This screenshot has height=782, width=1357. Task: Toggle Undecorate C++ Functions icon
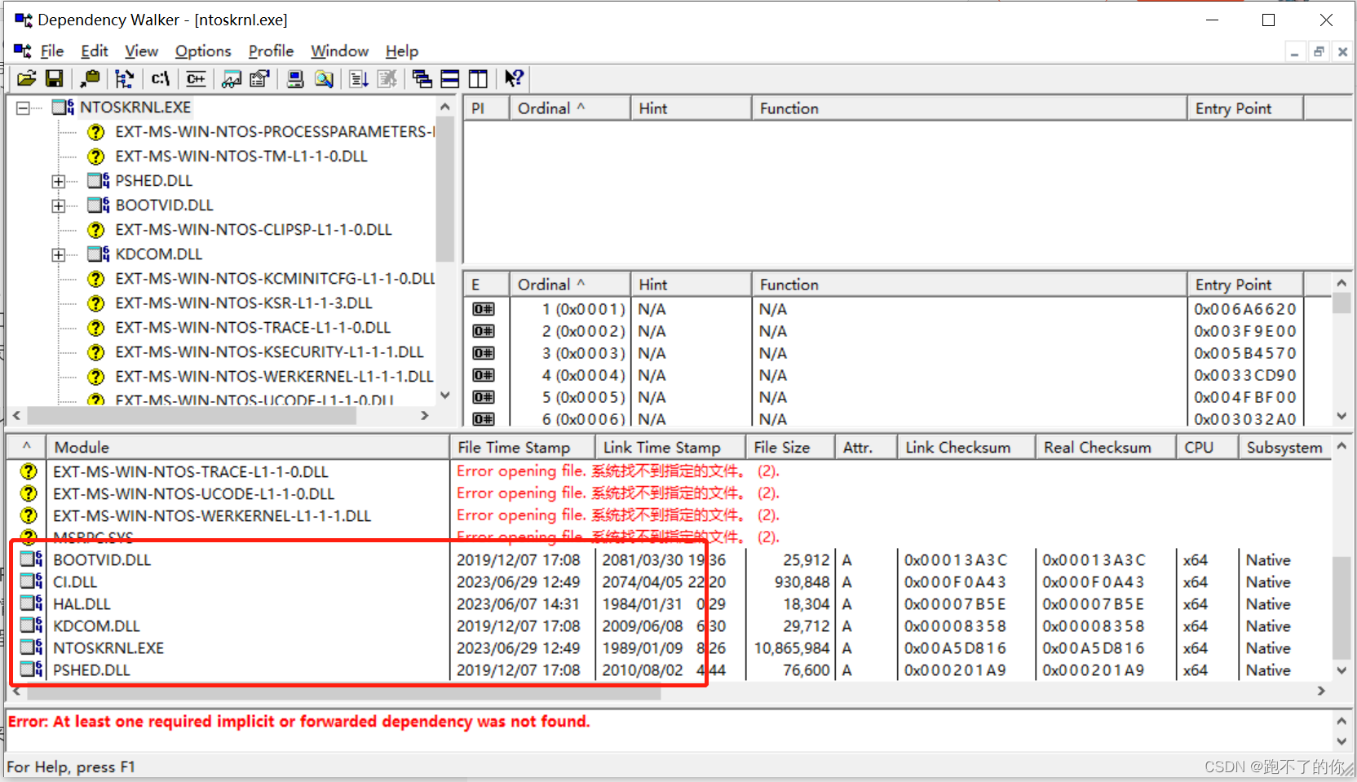point(196,78)
